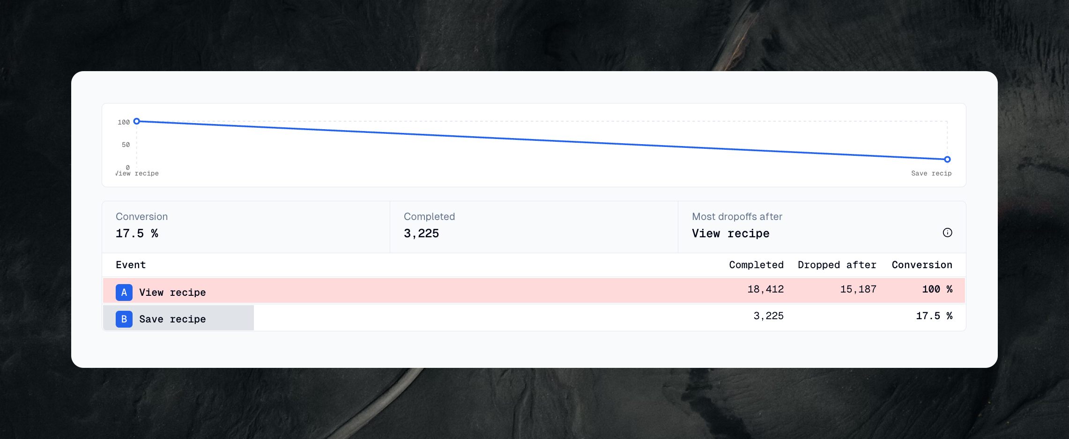Click the Dropped after column header

coord(837,265)
